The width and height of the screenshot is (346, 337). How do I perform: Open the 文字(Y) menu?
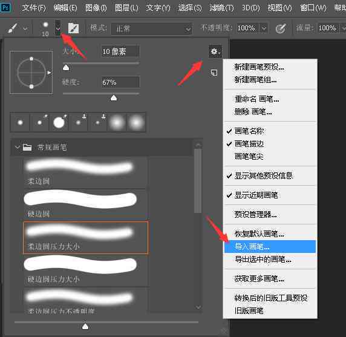click(x=158, y=8)
